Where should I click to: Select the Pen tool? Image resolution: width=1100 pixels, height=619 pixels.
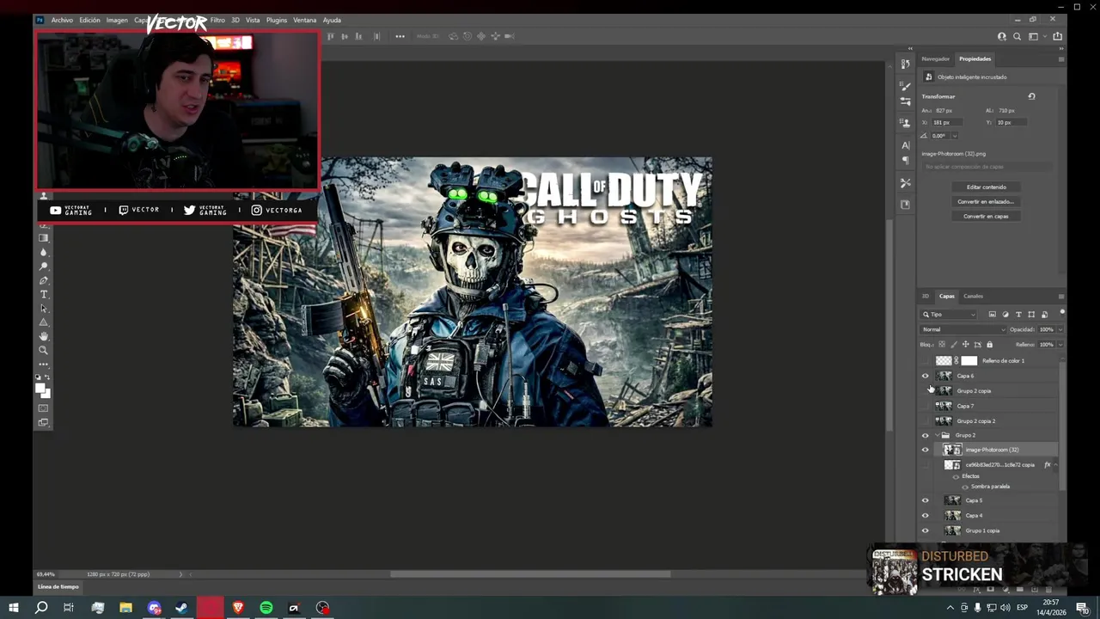[x=44, y=280]
